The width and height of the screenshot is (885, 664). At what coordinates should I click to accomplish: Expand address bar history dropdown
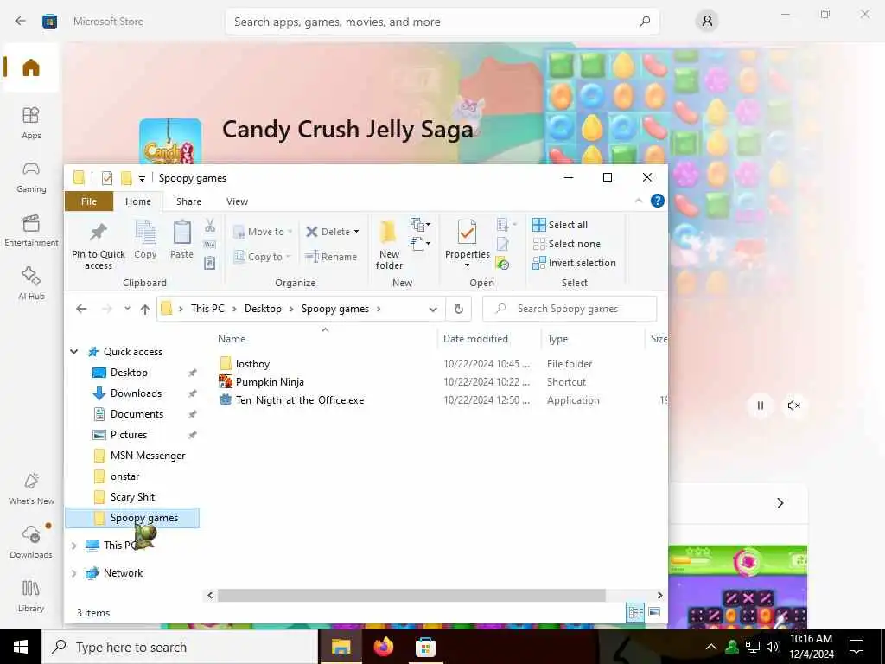tap(433, 309)
